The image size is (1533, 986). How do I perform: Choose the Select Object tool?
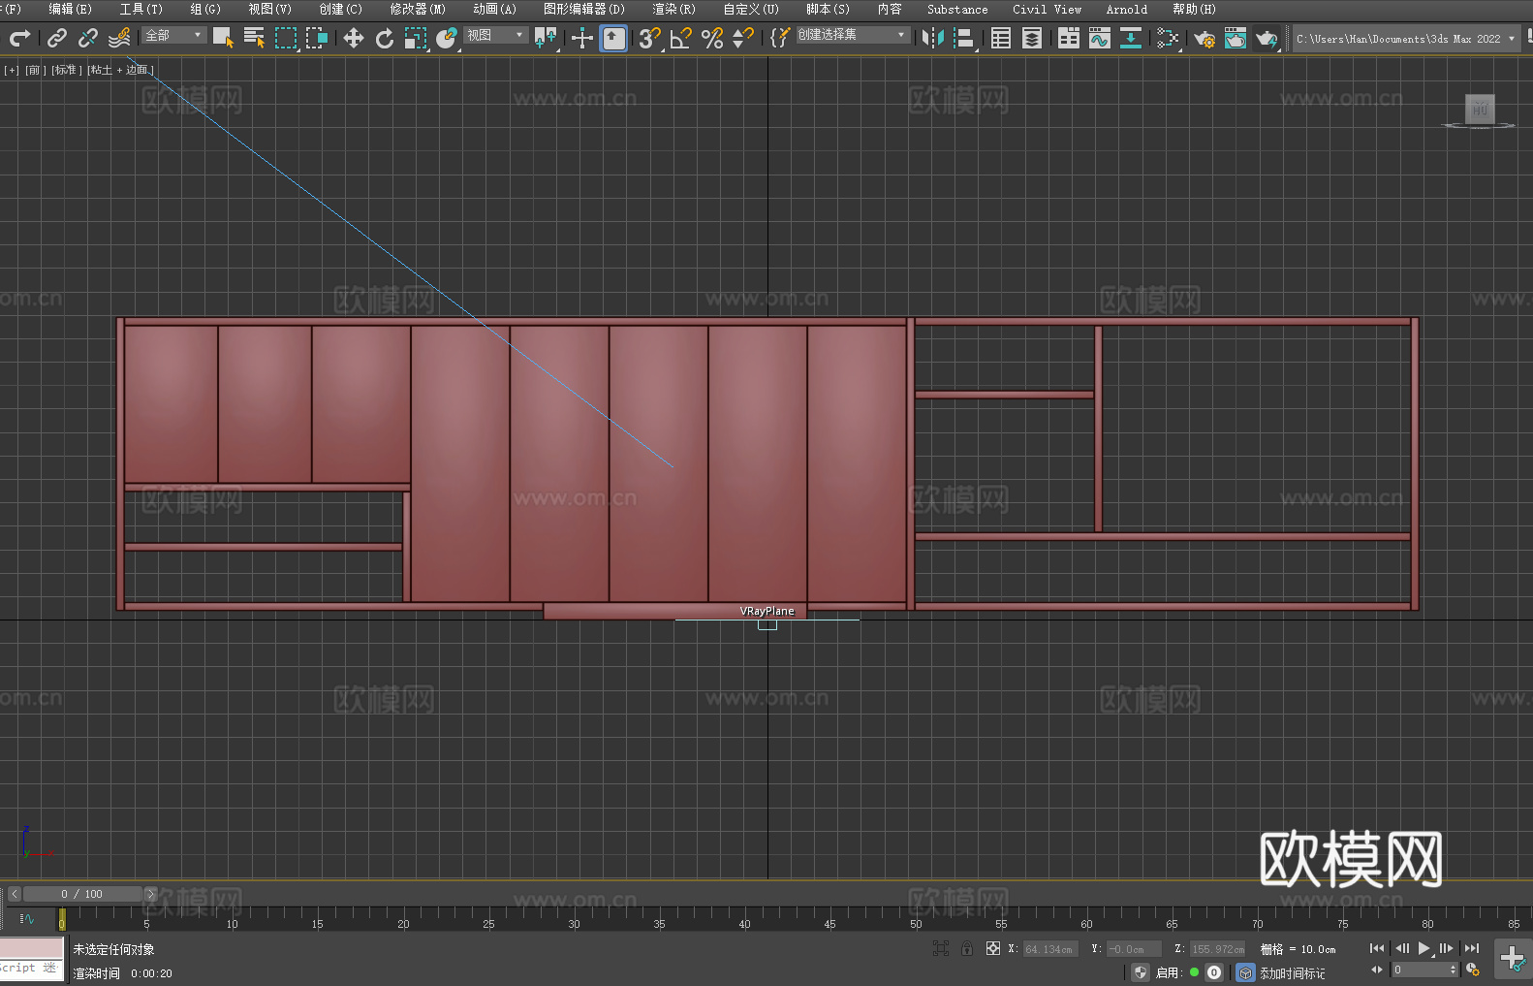223,38
